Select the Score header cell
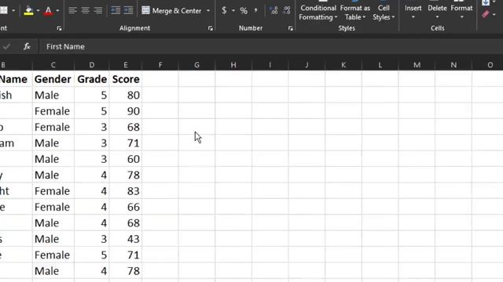Image resolution: width=503 pixels, height=282 pixels. coord(126,79)
